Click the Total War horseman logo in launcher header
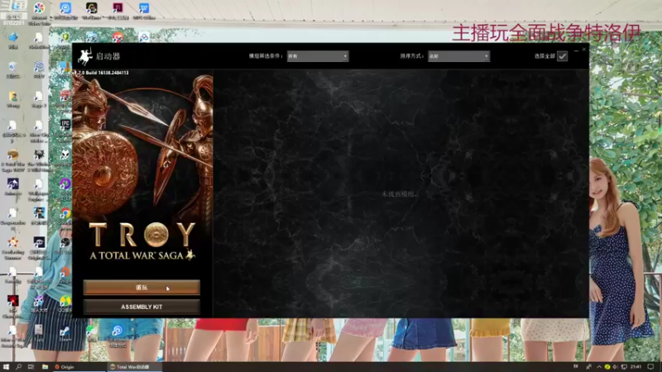Screen dimensions: 662x372 [x=85, y=56]
